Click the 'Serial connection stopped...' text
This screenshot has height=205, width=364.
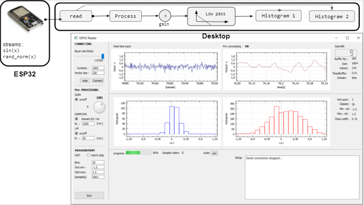[x=264, y=158]
